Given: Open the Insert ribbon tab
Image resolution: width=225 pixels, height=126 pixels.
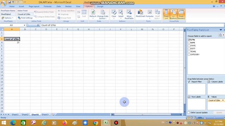Looking at the screenshot, I should click(21, 6).
